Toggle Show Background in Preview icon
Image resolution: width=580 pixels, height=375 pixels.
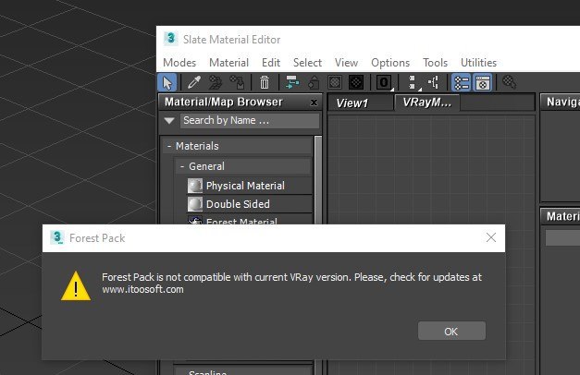[x=356, y=82]
